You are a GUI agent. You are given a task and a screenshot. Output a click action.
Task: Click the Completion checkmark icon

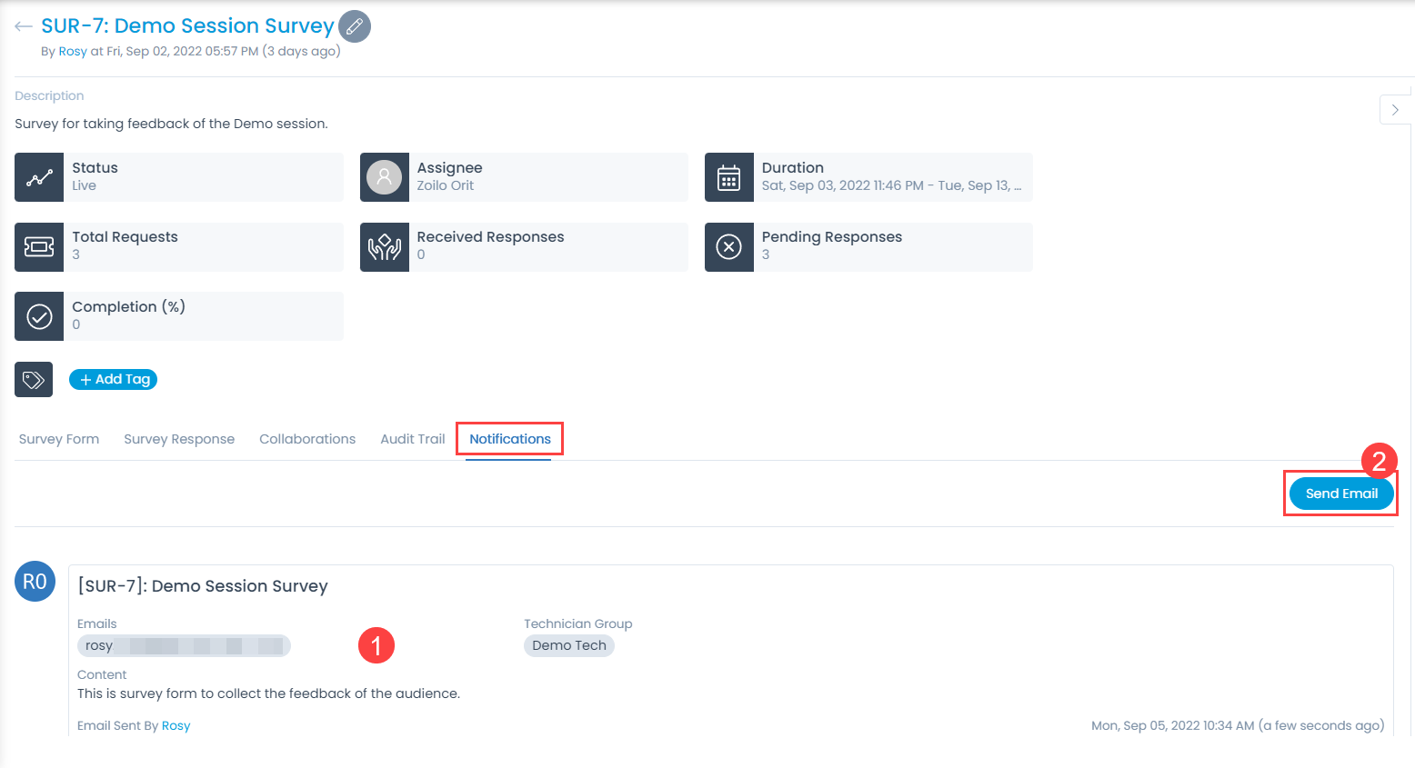(x=38, y=315)
